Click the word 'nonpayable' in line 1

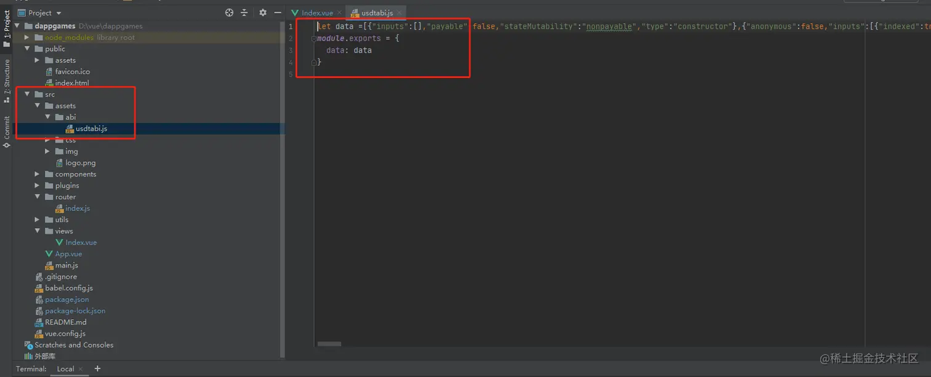[608, 26]
